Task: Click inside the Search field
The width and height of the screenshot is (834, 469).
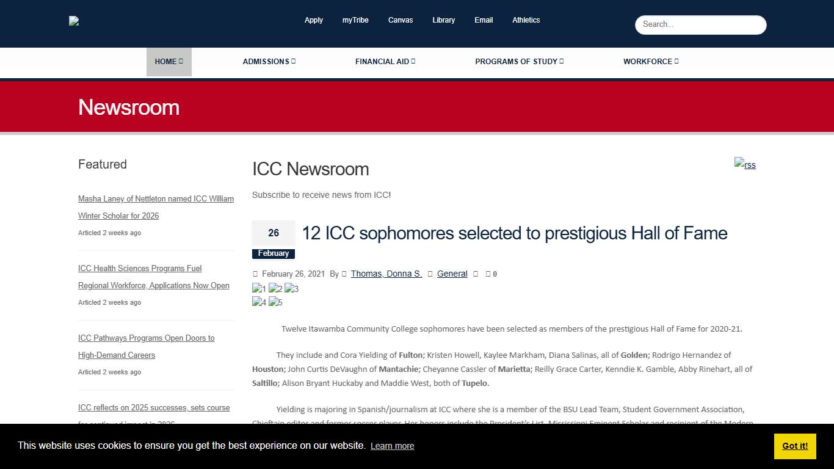Action: coord(700,24)
